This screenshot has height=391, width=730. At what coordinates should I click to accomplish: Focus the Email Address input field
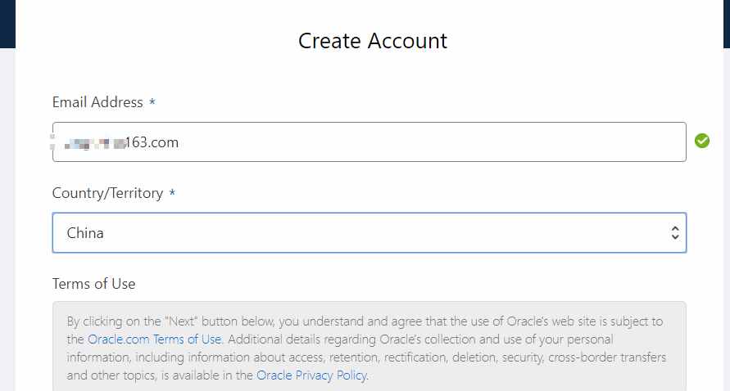point(370,142)
